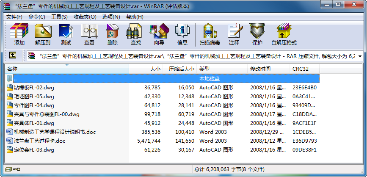
Task: Sort by 名称 column header
Action: 67,69
